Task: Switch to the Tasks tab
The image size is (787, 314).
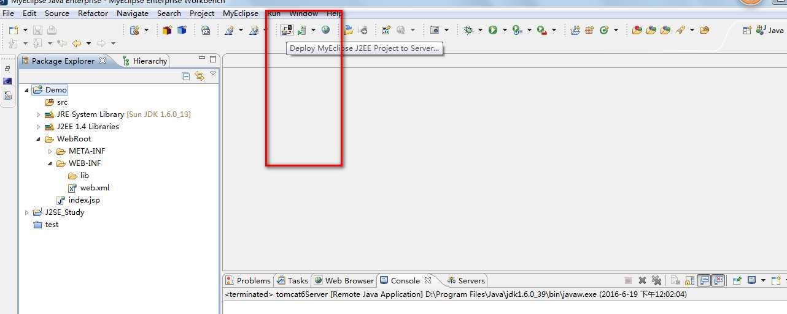Action: 292,280
